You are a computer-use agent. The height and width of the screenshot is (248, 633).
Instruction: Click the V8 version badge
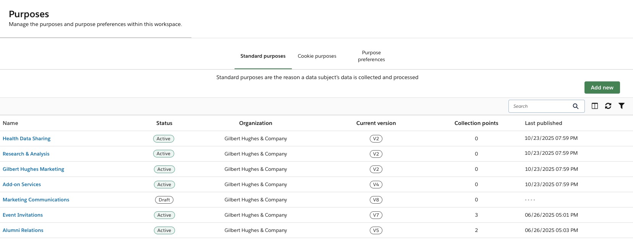click(x=376, y=200)
